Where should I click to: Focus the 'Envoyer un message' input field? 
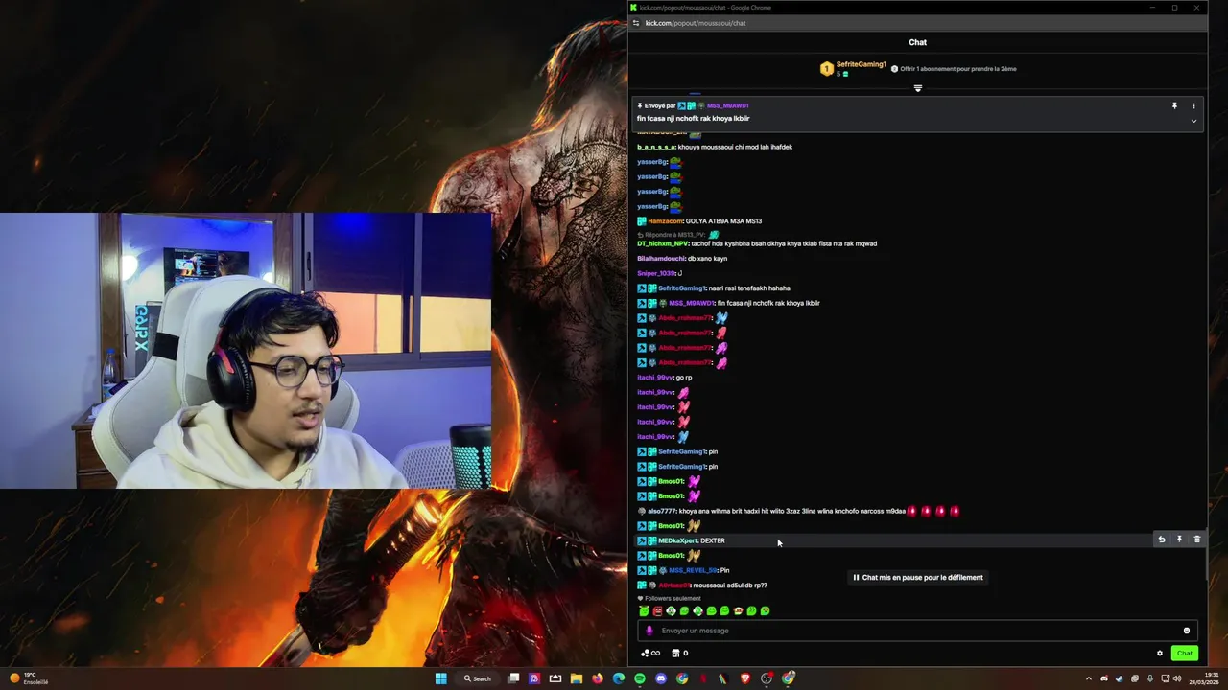[916, 631]
